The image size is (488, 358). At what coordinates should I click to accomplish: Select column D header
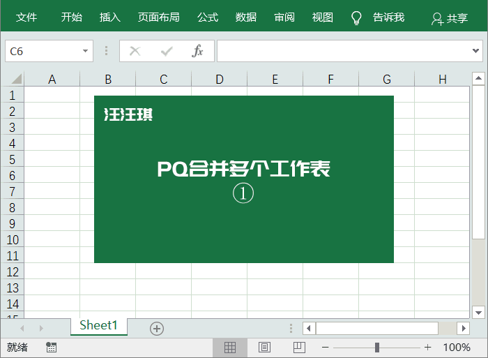220,79
